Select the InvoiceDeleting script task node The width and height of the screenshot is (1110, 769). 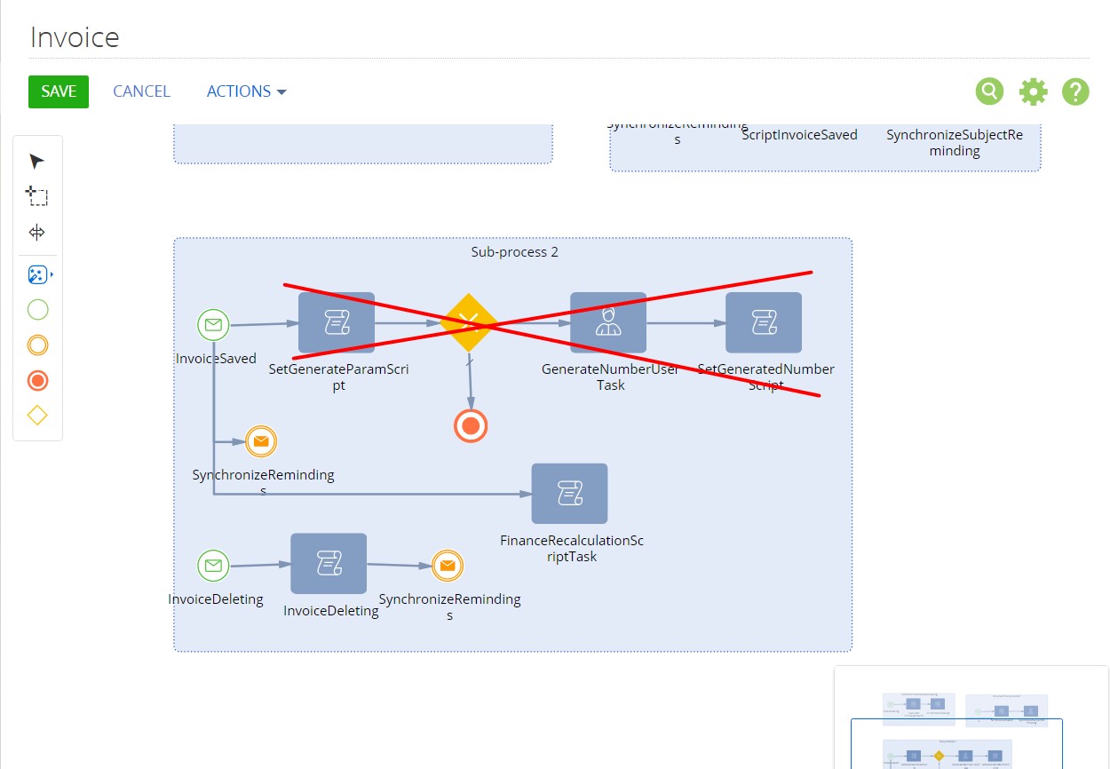[329, 564]
